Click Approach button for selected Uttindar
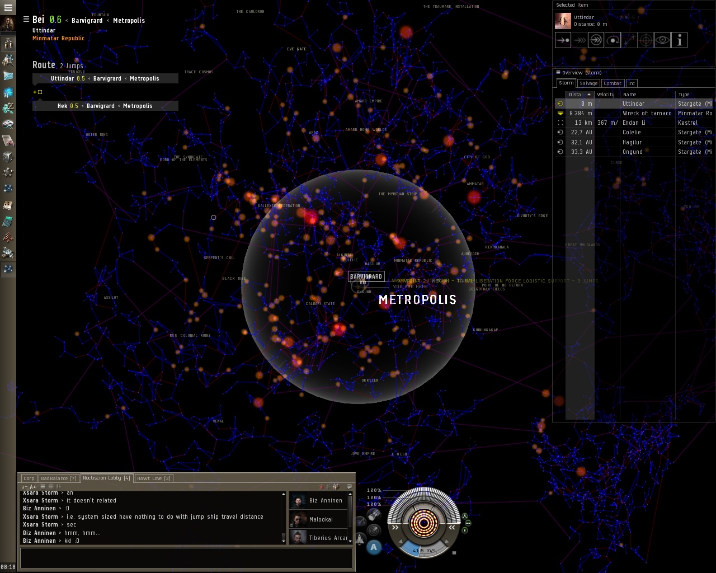The image size is (716, 573). click(x=563, y=40)
